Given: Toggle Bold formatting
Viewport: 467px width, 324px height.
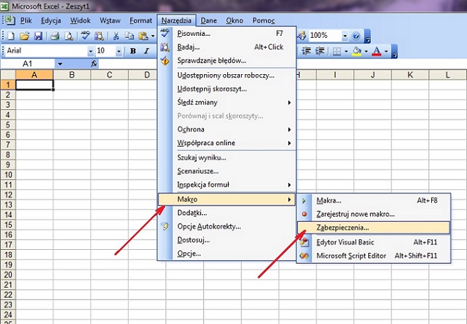Looking at the screenshot, I should click(133, 51).
